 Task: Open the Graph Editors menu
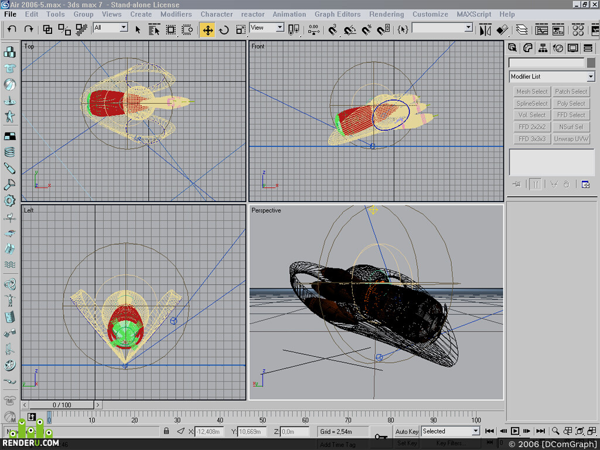[x=337, y=14]
